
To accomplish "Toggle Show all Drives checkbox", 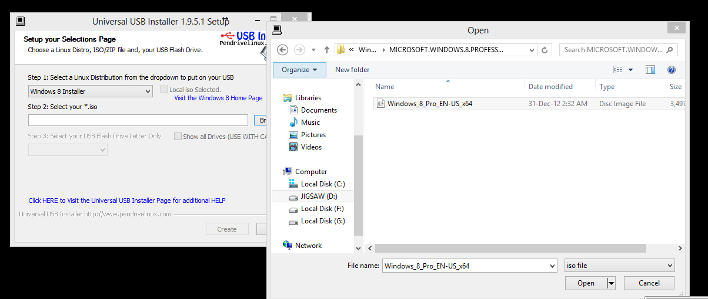I will (x=178, y=136).
